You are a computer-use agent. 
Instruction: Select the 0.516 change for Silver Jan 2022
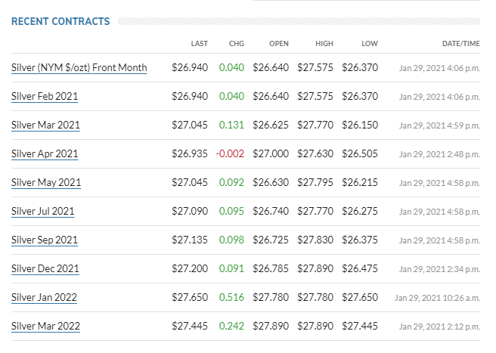[231, 298]
